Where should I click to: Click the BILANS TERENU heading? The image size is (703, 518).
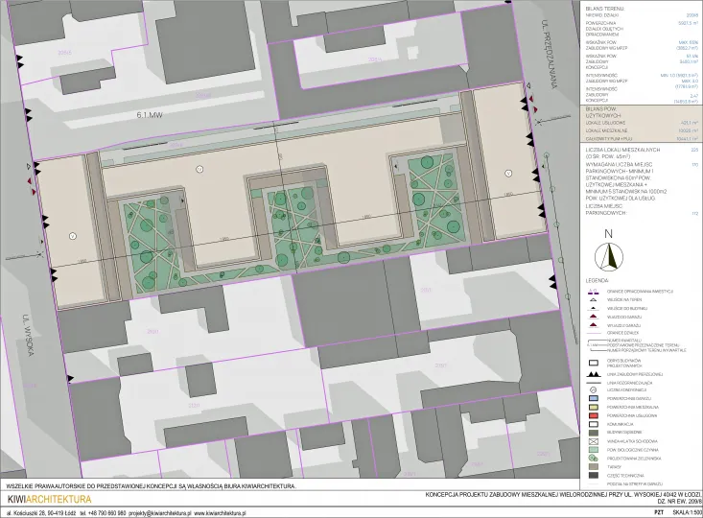[602, 8]
